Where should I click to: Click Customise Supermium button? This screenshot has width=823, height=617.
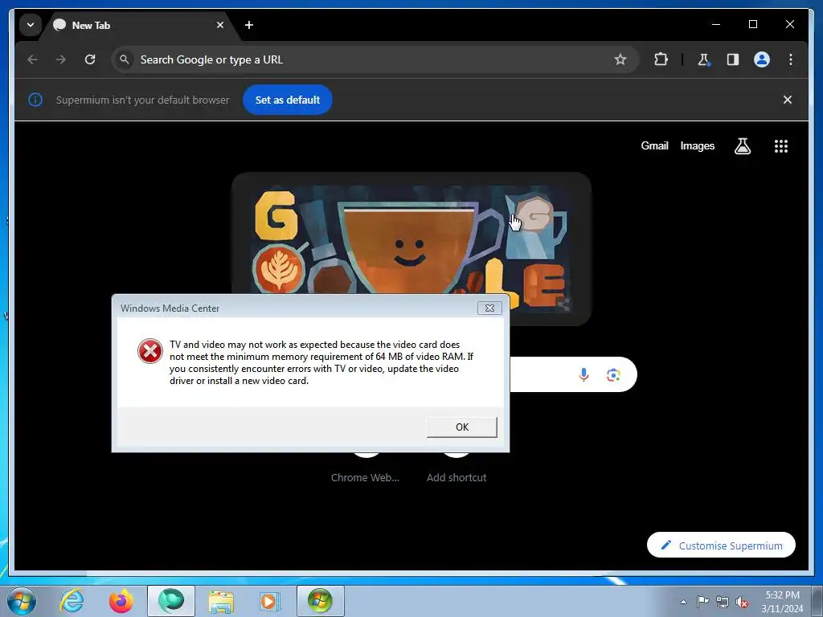coord(721,545)
